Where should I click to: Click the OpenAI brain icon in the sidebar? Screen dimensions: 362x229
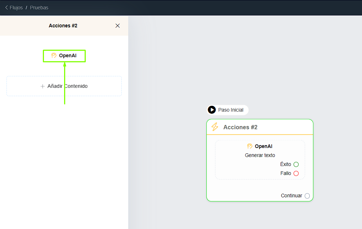(54, 55)
